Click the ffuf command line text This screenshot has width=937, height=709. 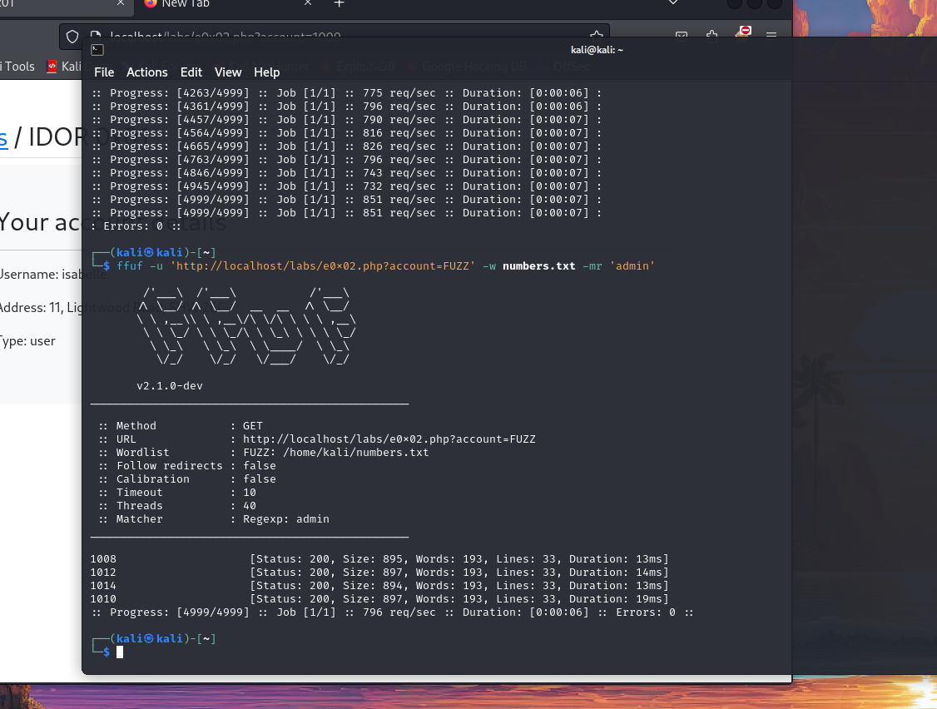click(x=385, y=266)
